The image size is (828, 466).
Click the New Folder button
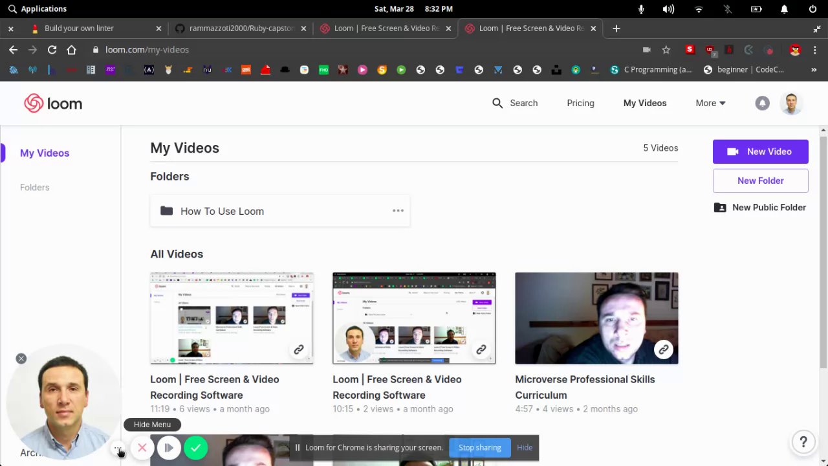pos(761,181)
